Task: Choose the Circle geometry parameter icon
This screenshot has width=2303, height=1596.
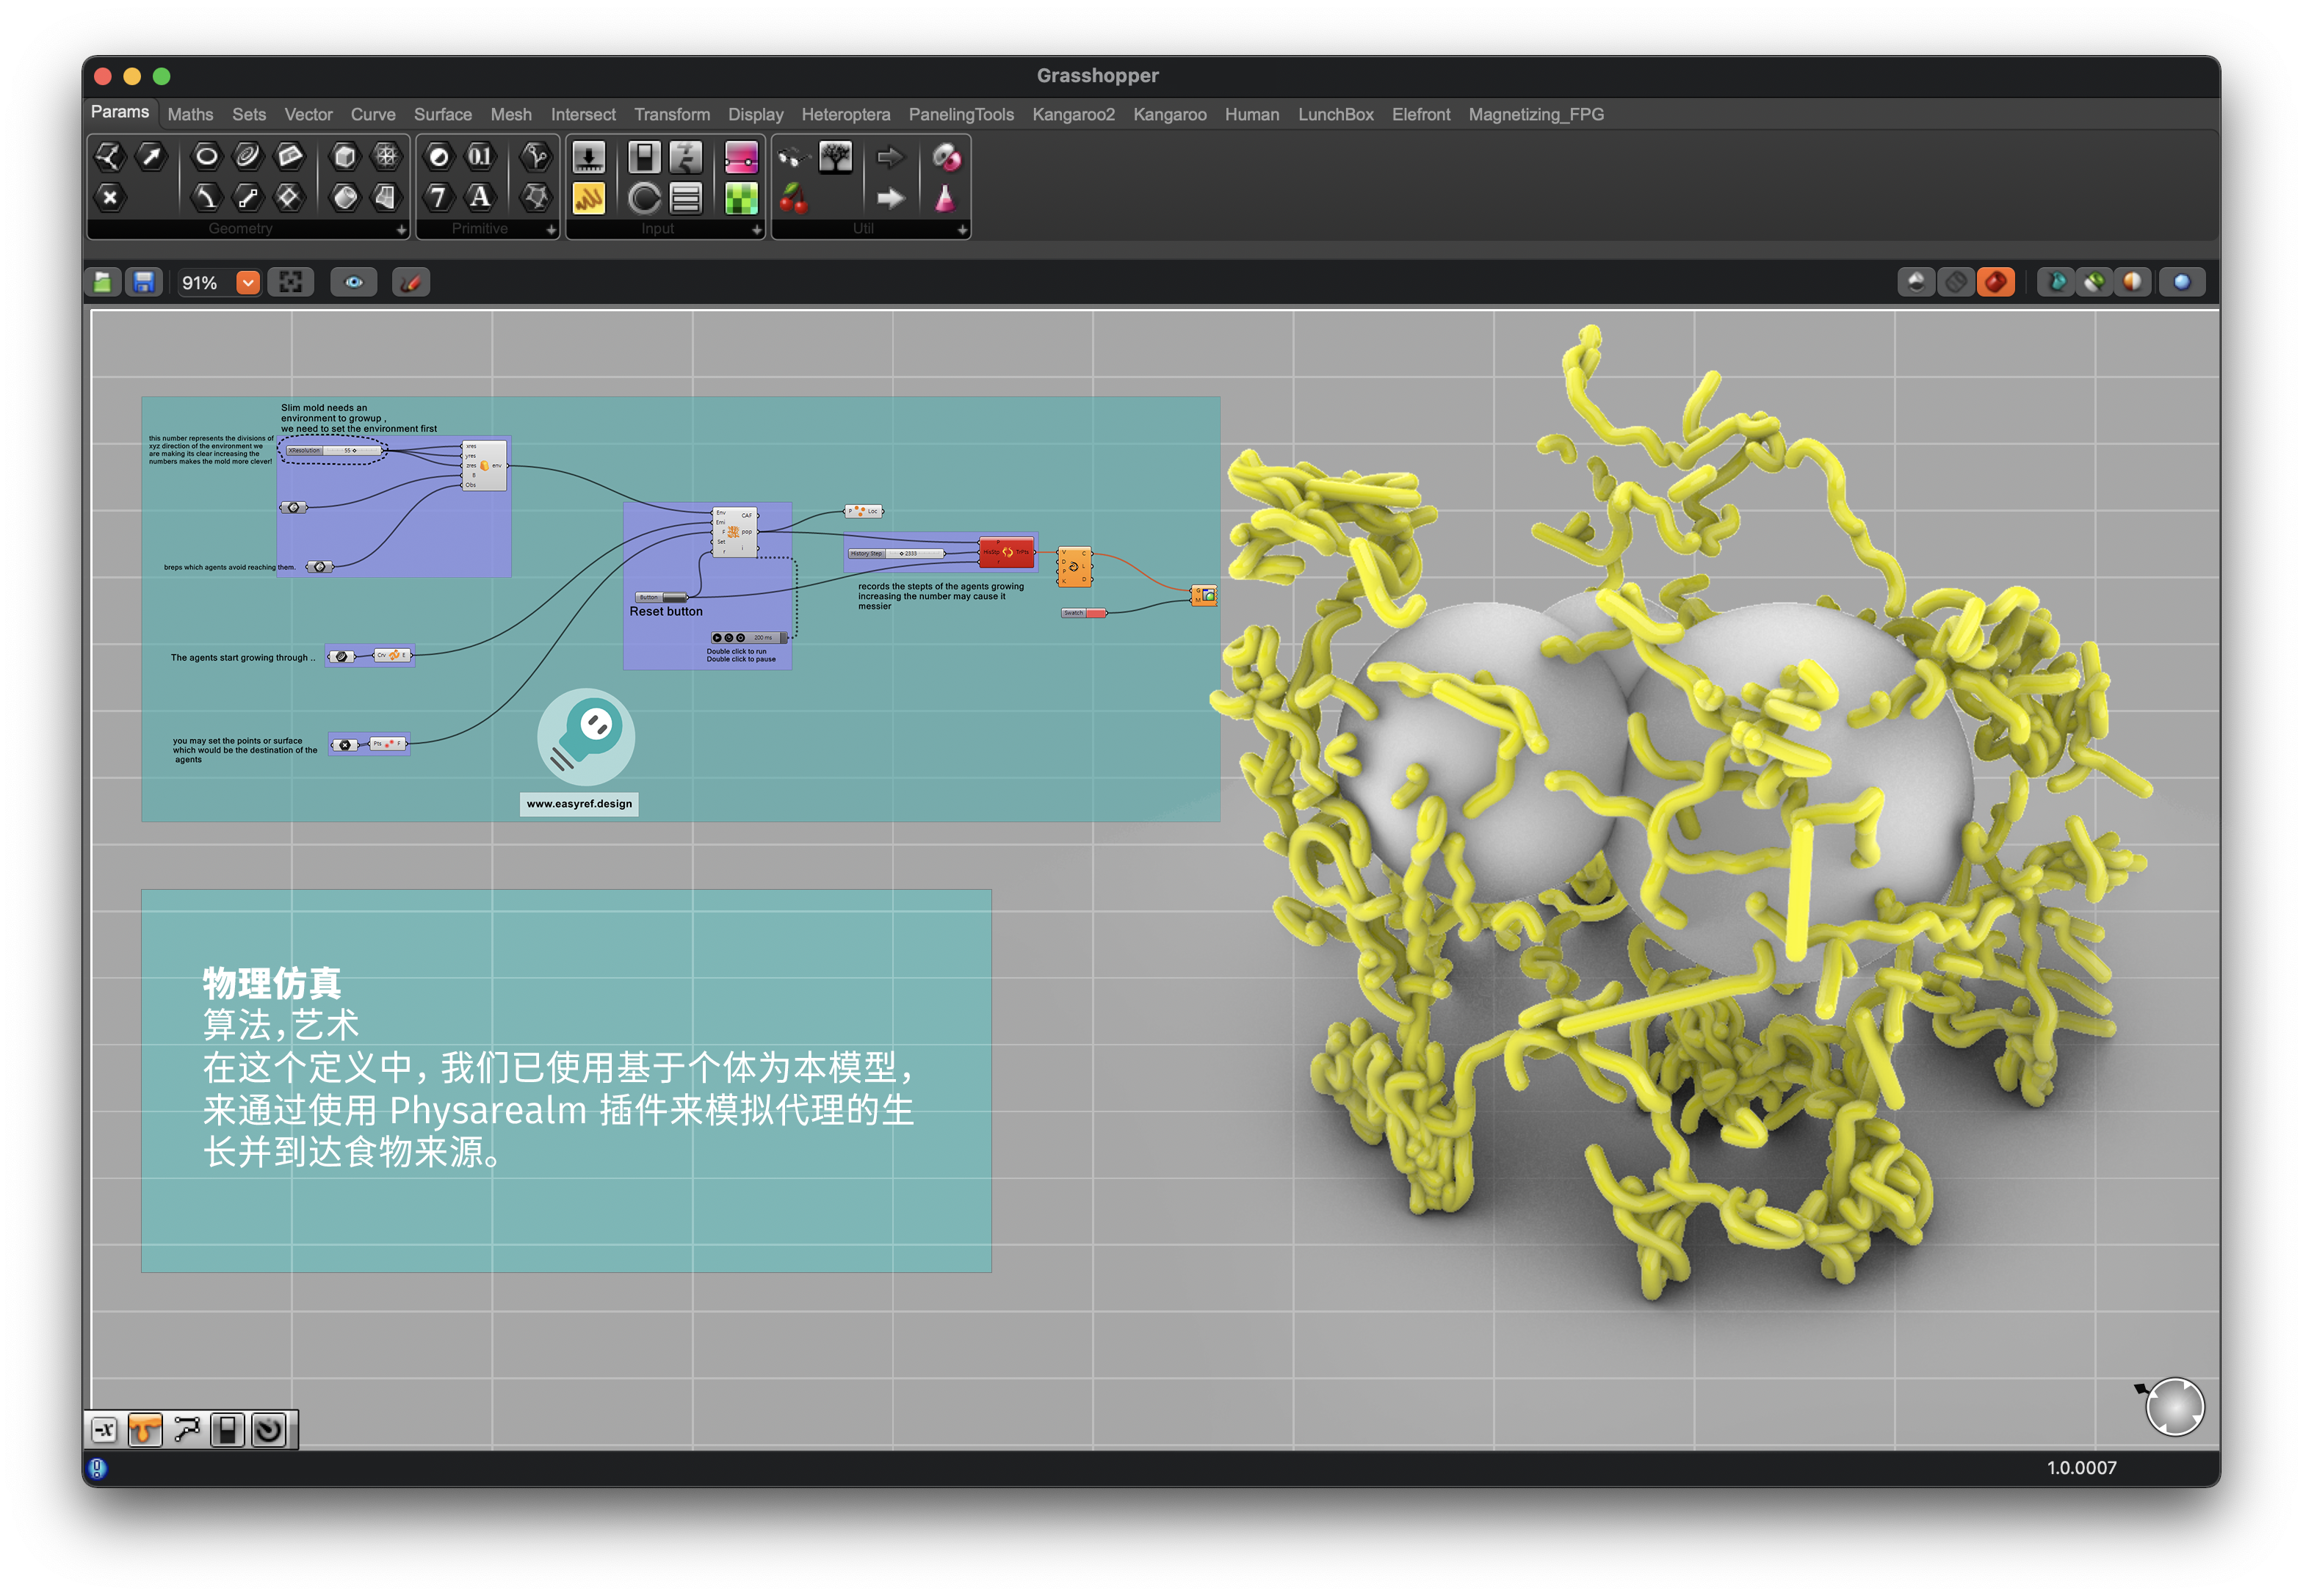Action: (206, 156)
